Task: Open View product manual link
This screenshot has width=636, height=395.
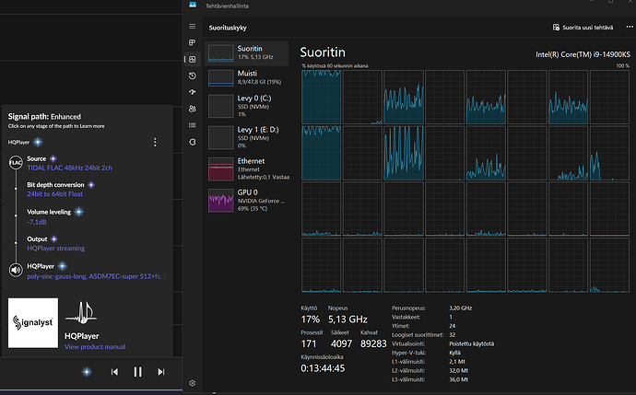Action: [95, 347]
